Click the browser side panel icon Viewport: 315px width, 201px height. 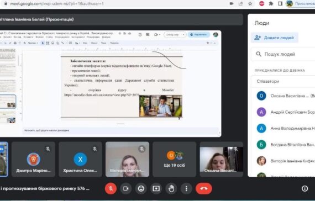click(x=280, y=4)
